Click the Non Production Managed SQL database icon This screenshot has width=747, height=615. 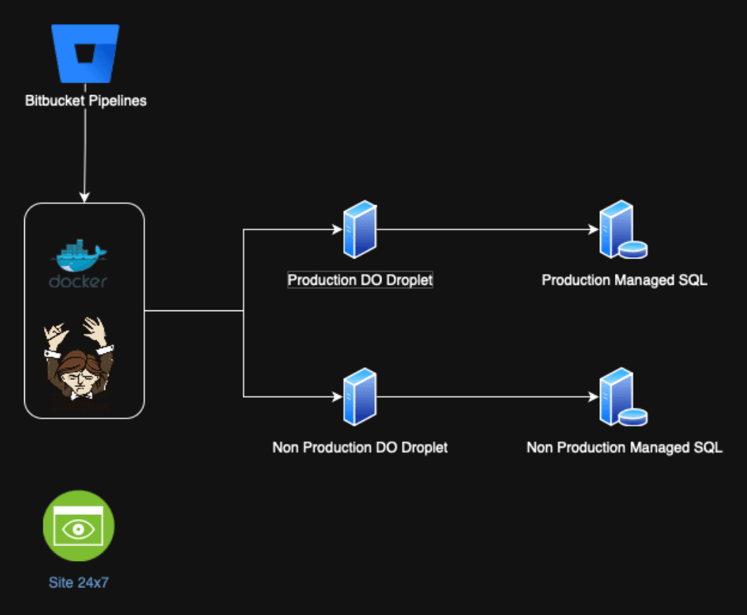click(621, 397)
